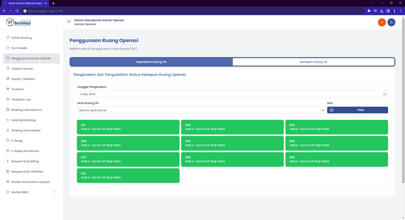Open E-Resep Pemakaian in the sidebar
This screenshot has height=220, width=405.
[x=25, y=151]
